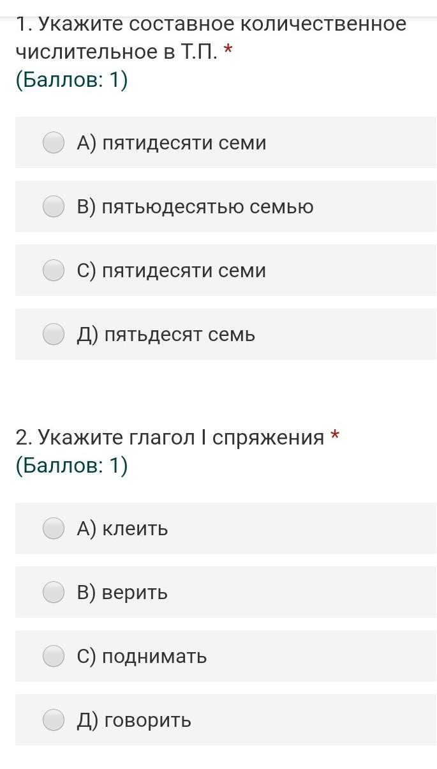The height and width of the screenshot is (769, 437).
Task: Click question 2 heading 'Укажите глагол I спряжения'
Action: (170, 438)
